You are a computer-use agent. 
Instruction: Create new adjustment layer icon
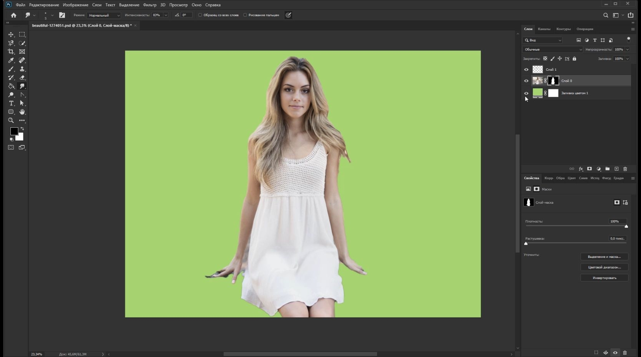point(598,169)
